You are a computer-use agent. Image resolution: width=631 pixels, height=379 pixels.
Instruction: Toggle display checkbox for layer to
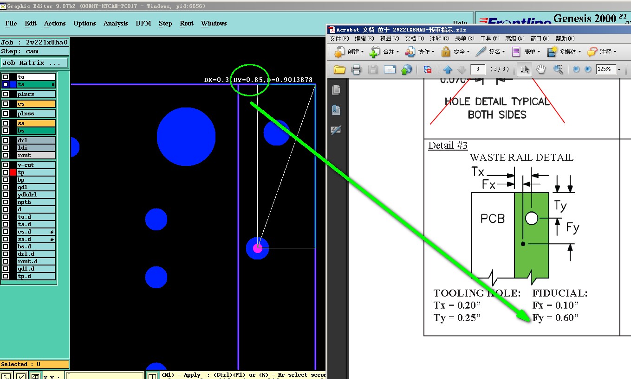[x=6, y=77]
